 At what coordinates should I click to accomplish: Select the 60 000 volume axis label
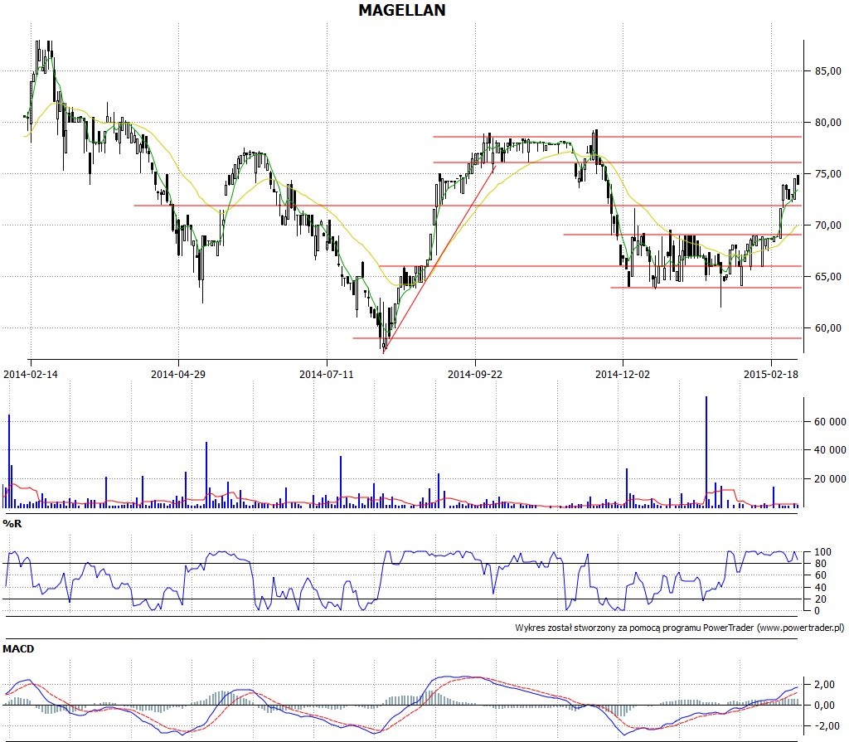829,422
